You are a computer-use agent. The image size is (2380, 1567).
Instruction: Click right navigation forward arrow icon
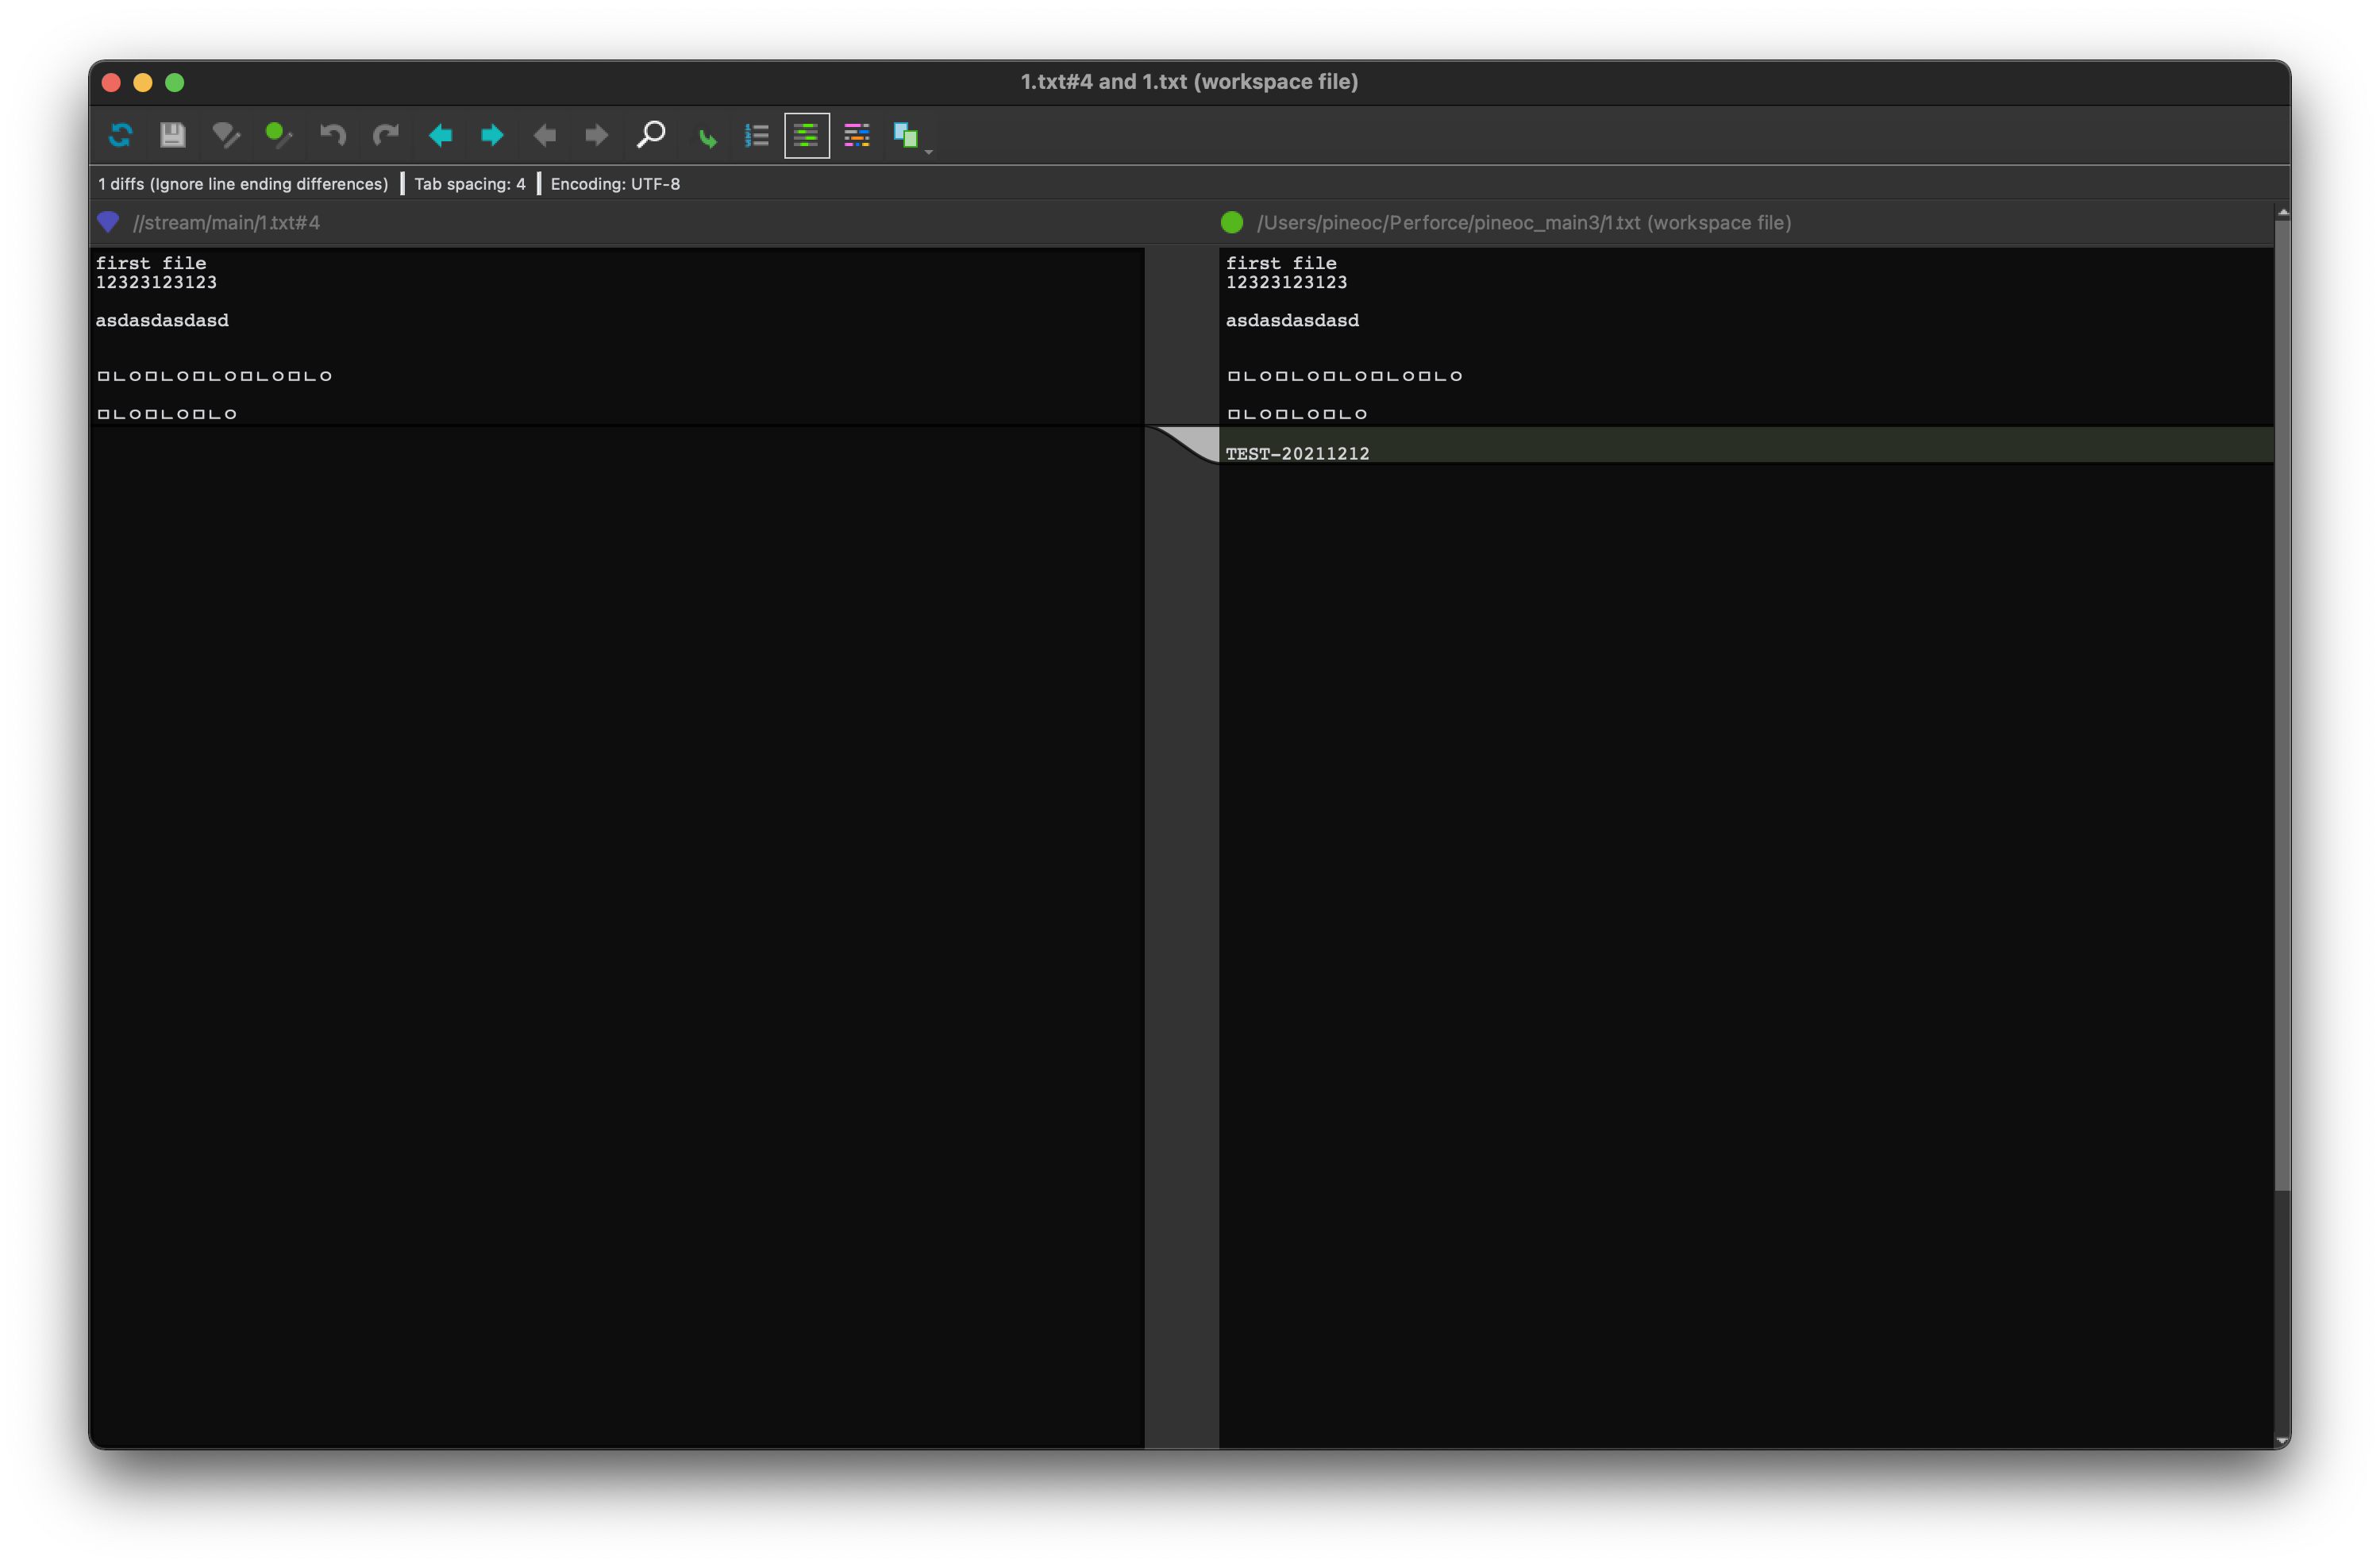(x=596, y=135)
